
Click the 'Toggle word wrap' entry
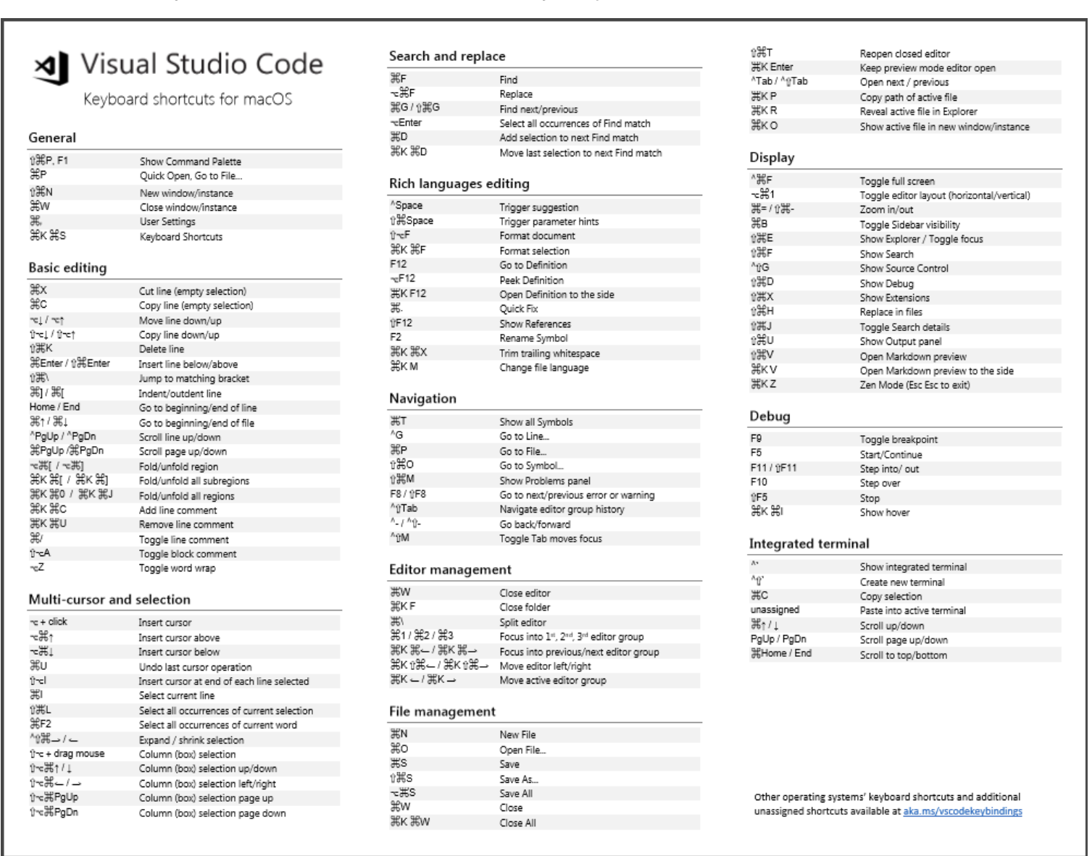(x=177, y=568)
